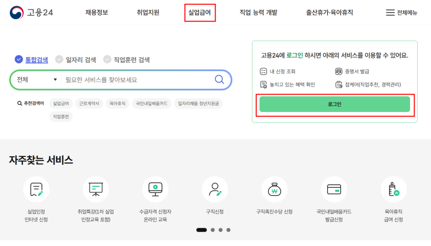
Task: Click the 추천검색어 magnifier icon
Action: pyautogui.click(x=20, y=104)
